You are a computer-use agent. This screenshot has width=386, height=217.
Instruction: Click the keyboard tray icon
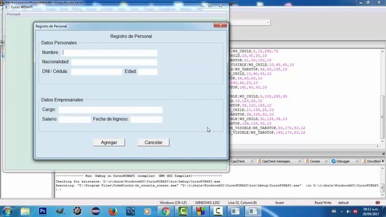[334, 212]
